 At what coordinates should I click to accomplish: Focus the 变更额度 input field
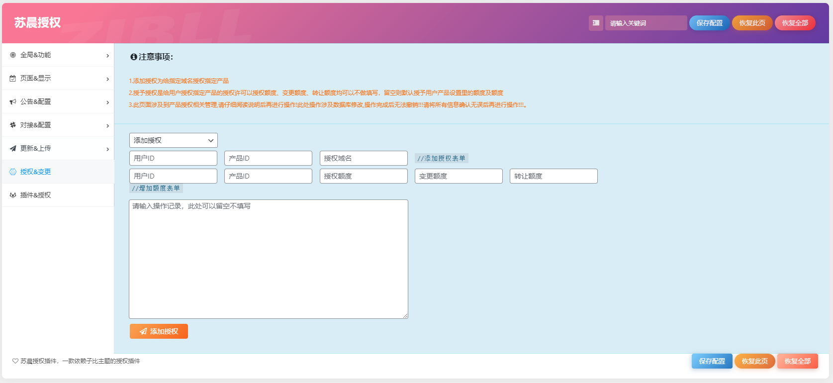(459, 176)
